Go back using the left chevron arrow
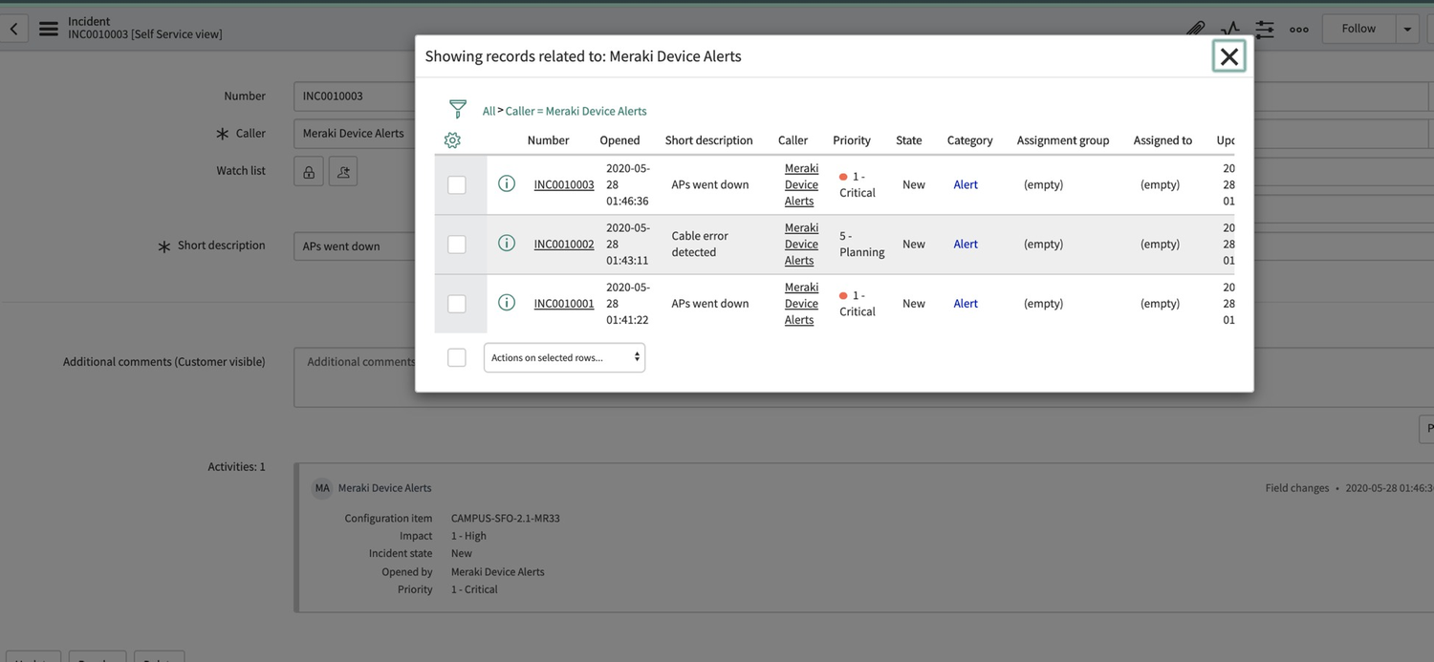This screenshot has height=662, width=1434. tap(13, 28)
